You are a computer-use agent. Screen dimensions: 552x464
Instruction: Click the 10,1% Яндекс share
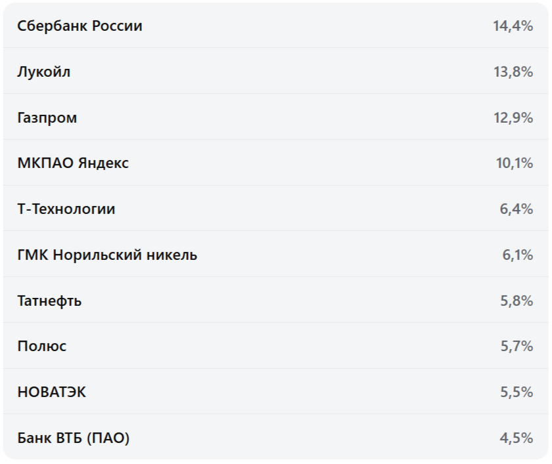(x=514, y=163)
